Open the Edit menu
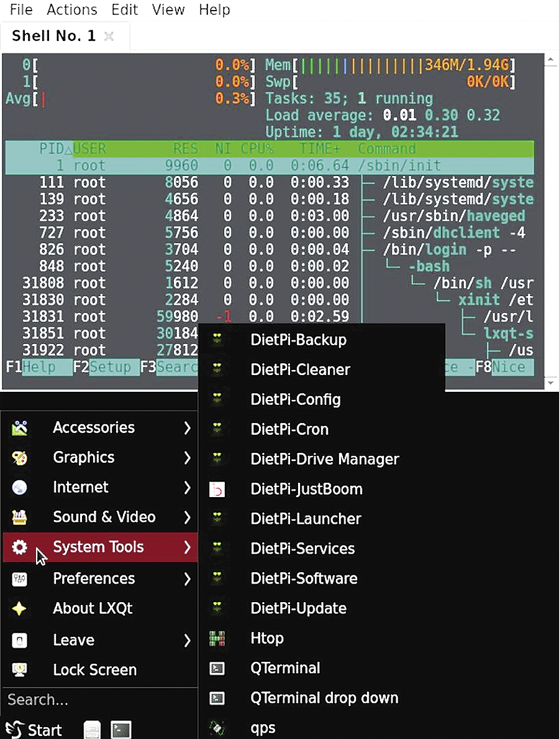559x739 pixels. [x=125, y=9]
